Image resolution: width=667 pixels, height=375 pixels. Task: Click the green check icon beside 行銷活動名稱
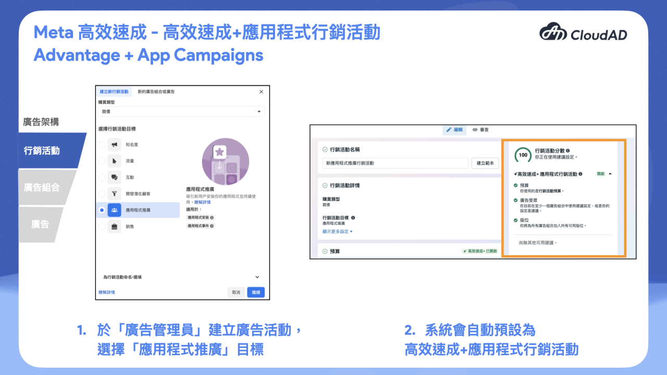(x=325, y=149)
